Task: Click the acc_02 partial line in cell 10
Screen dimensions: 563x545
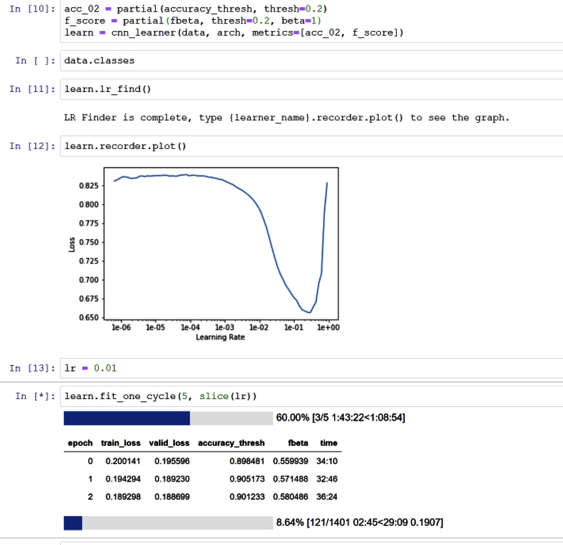Action: click(x=195, y=9)
